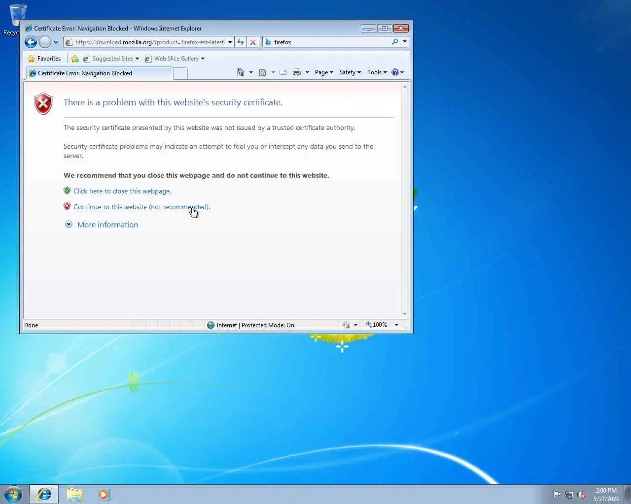Screen dimensions: 631x504
Task: Click the 100% zoom level button
Action: pyautogui.click(x=377, y=325)
